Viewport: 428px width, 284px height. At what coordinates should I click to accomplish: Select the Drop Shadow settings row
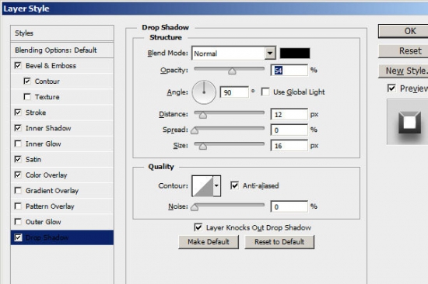(62, 237)
